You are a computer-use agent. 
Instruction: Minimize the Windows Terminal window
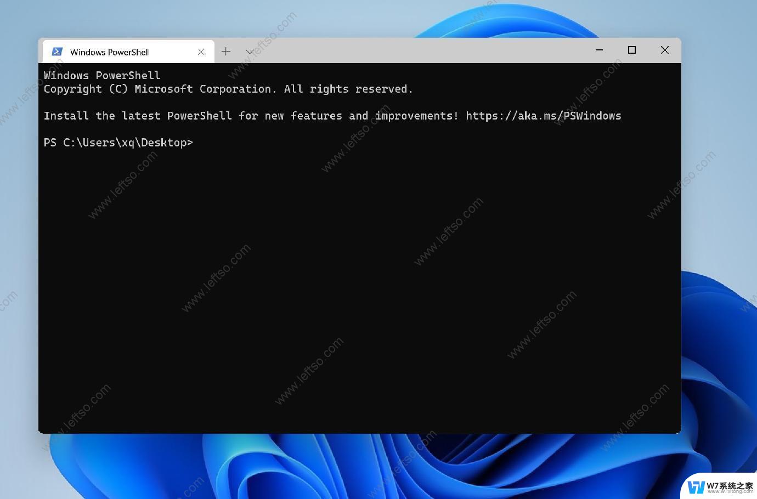coord(600,50)
